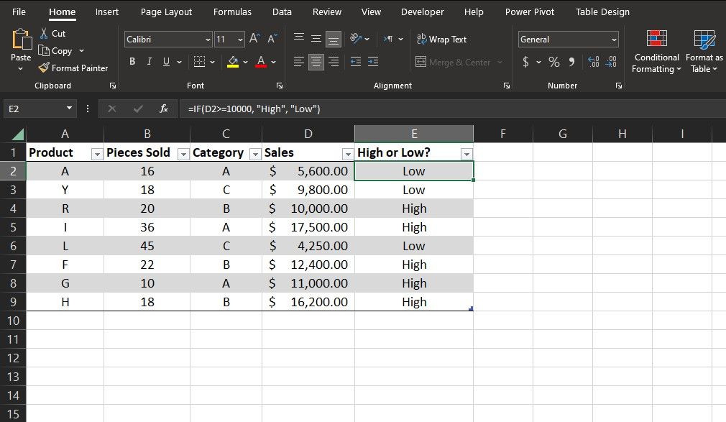Screen dimensions: 726x422
Task: Open the Font settings dialog launcher
Action: click(x=279, y=85)
